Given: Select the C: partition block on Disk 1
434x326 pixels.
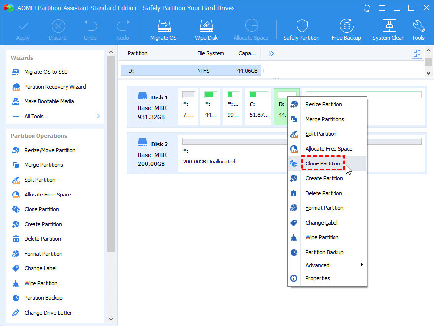Looking at the screenshot, I should (x=259, y=106).
